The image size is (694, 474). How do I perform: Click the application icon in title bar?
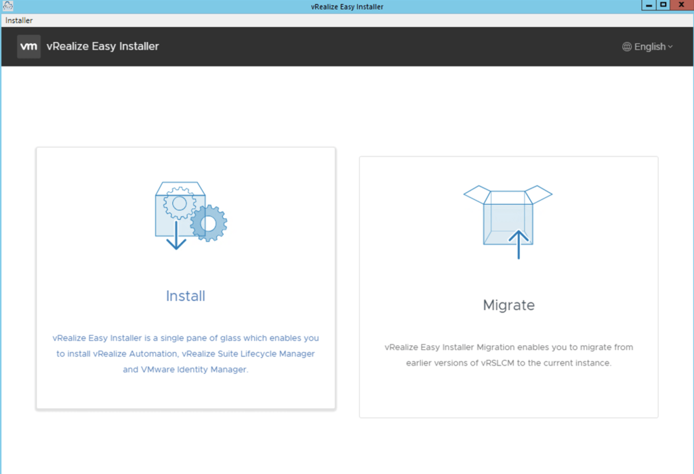[8, 6]
